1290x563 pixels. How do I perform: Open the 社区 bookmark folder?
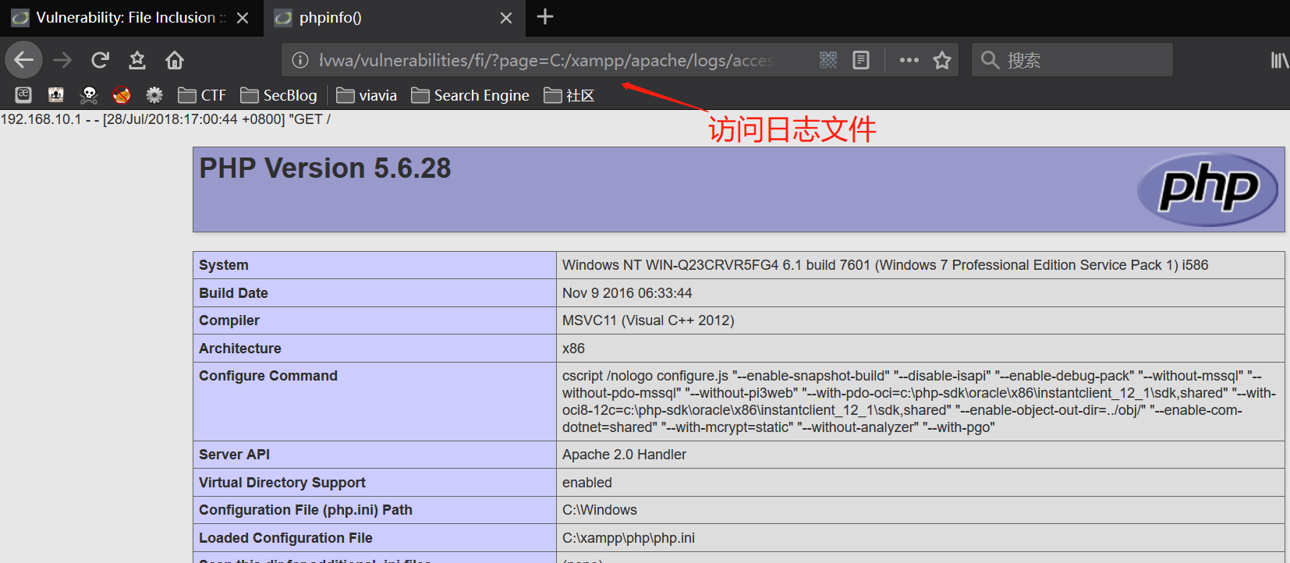pos(569,95)
